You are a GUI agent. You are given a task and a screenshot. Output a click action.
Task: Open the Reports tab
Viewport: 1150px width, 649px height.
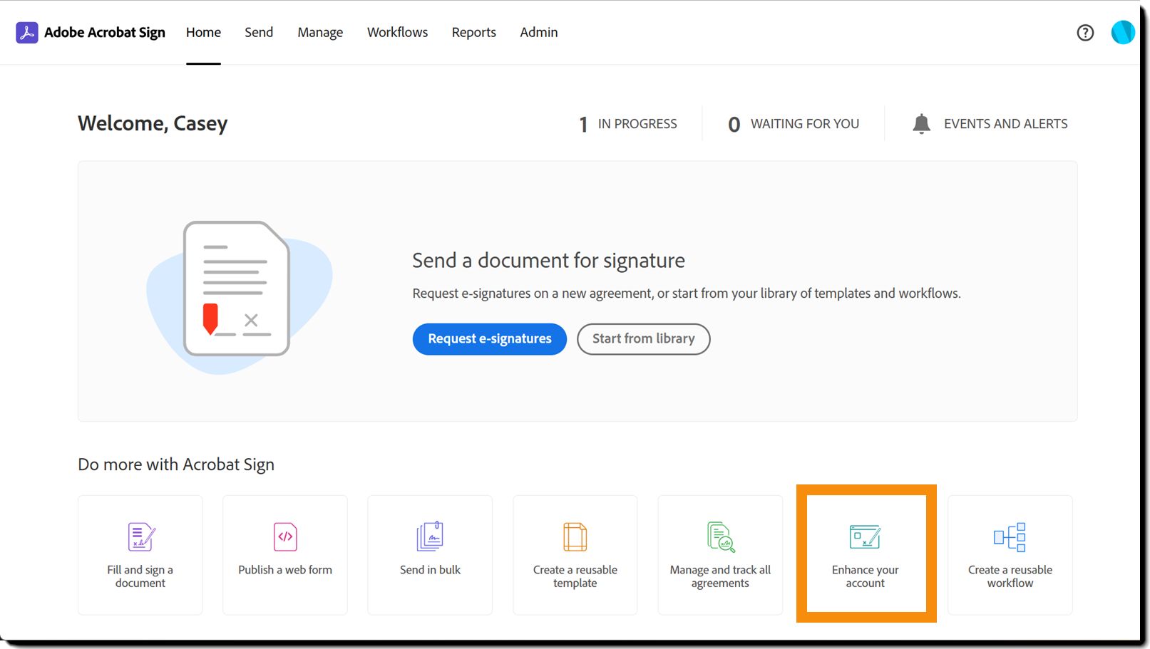tap(474, 33)
